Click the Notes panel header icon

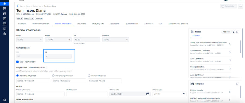[x=192, y=32]
